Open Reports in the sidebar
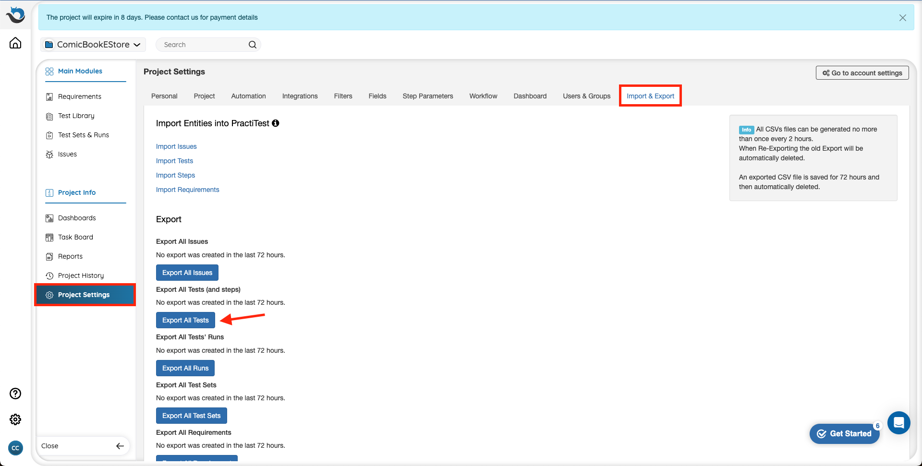This screenshot has height=466, width=922. coord(70,256)
